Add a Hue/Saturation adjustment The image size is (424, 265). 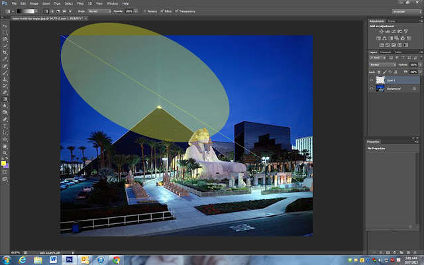pyautogui.click(x=378, y=38)
